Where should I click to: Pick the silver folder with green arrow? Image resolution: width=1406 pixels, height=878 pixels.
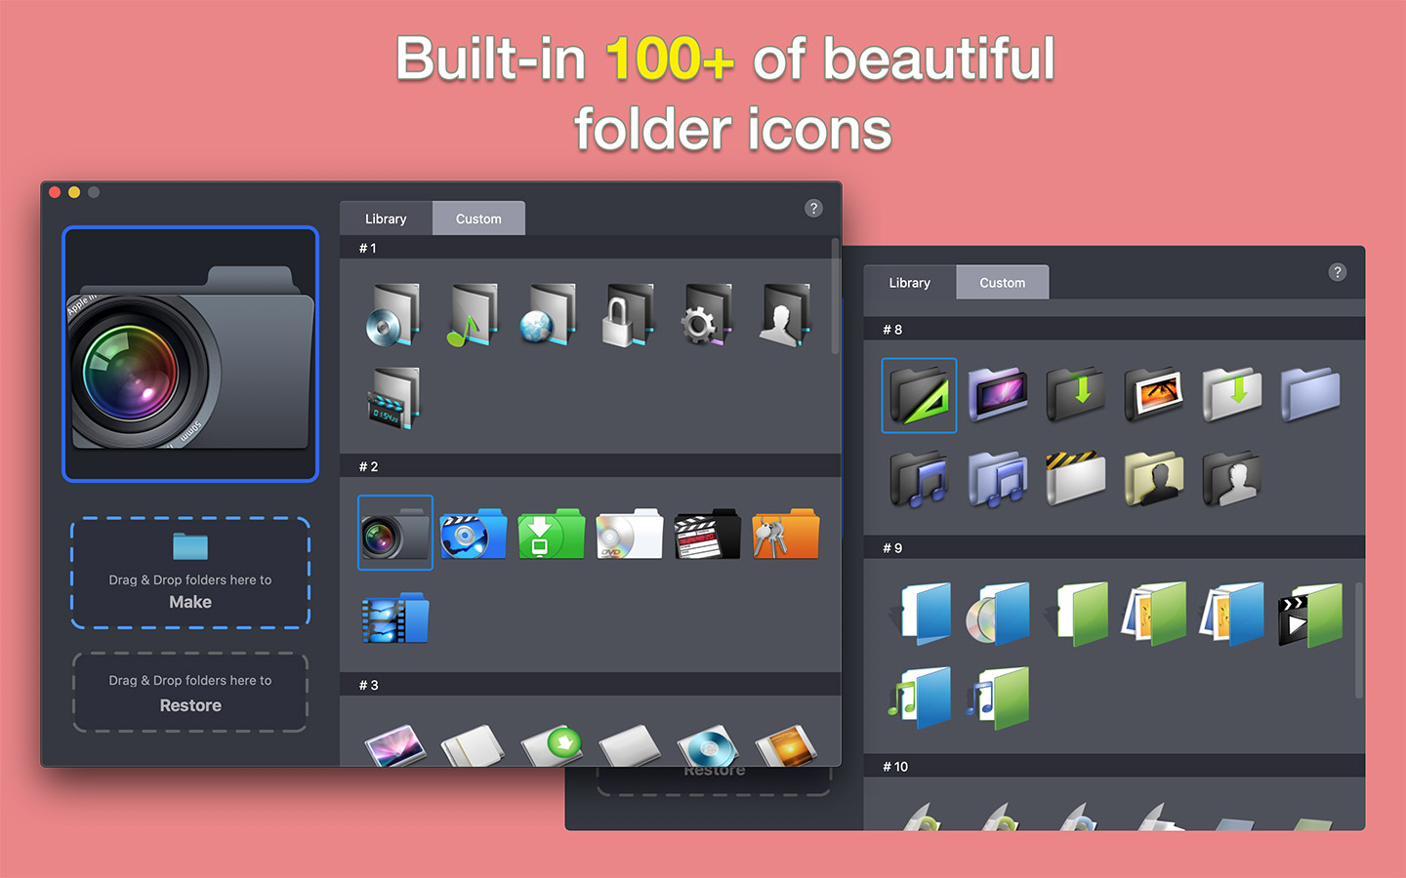[1232, 395]
